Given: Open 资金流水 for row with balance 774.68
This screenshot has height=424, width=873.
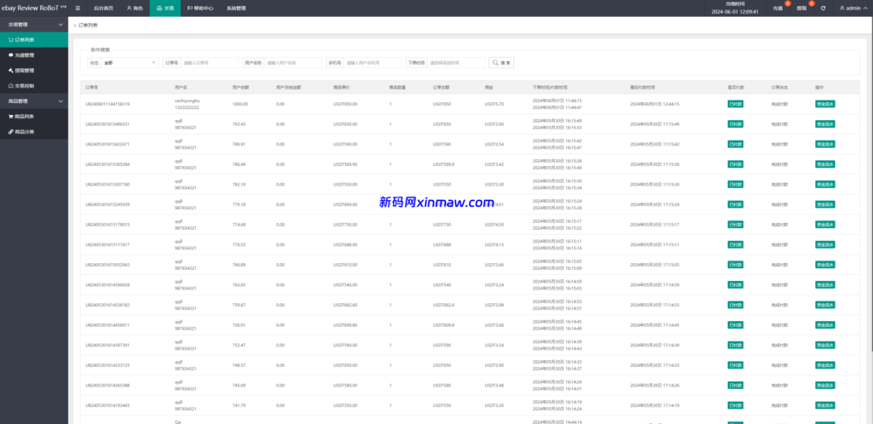Looking at the screenshot, I should (x=825, y=225).
